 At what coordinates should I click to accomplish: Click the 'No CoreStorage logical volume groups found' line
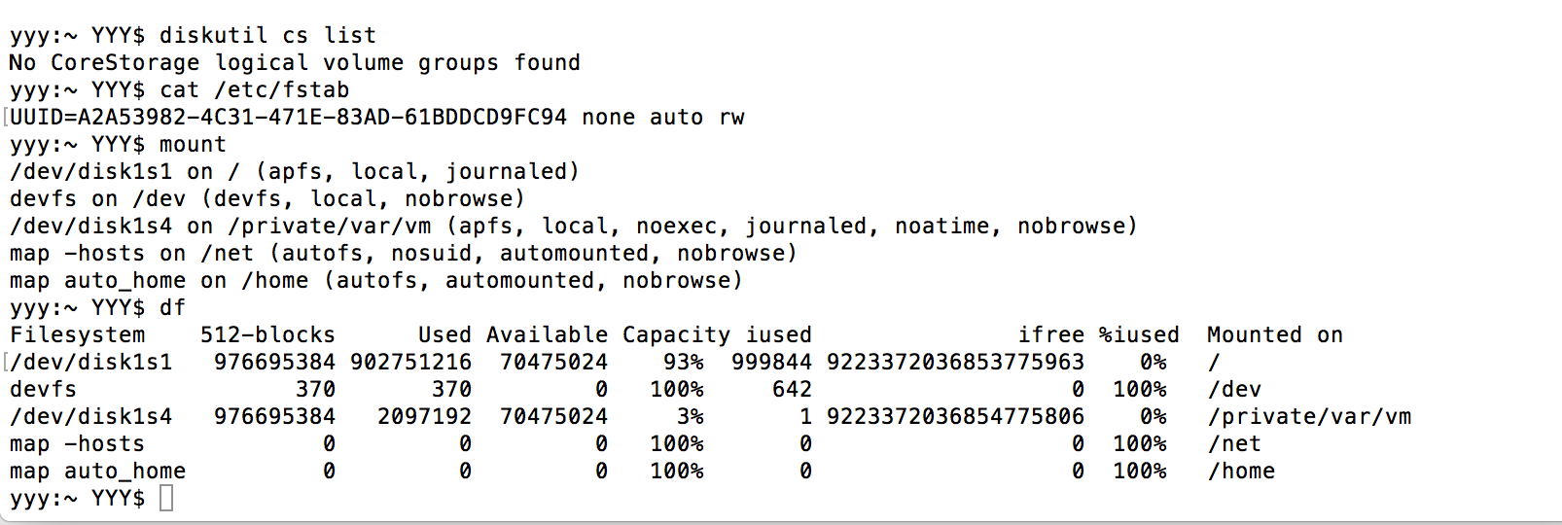(295, 63)
